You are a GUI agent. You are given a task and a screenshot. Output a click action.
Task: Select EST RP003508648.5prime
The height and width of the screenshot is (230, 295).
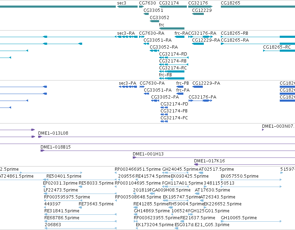(116, 201)
